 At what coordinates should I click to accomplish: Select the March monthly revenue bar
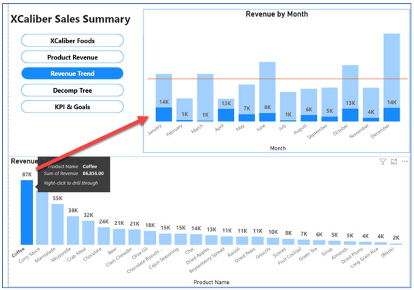point(205,98)
